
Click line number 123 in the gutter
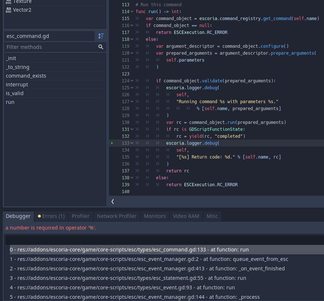coord(125,74)
